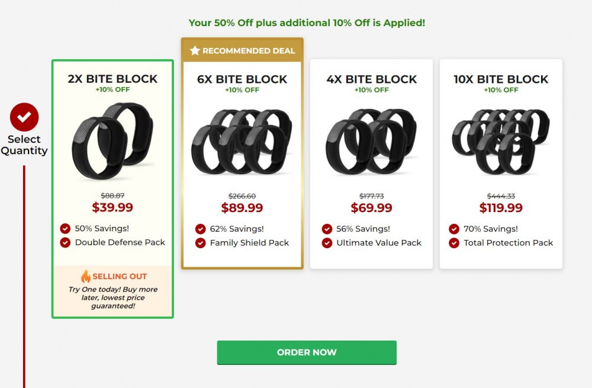Screen dimensions: 592x388
Task: Click the 10X wristbands product image
Action: tap(501, 142)
